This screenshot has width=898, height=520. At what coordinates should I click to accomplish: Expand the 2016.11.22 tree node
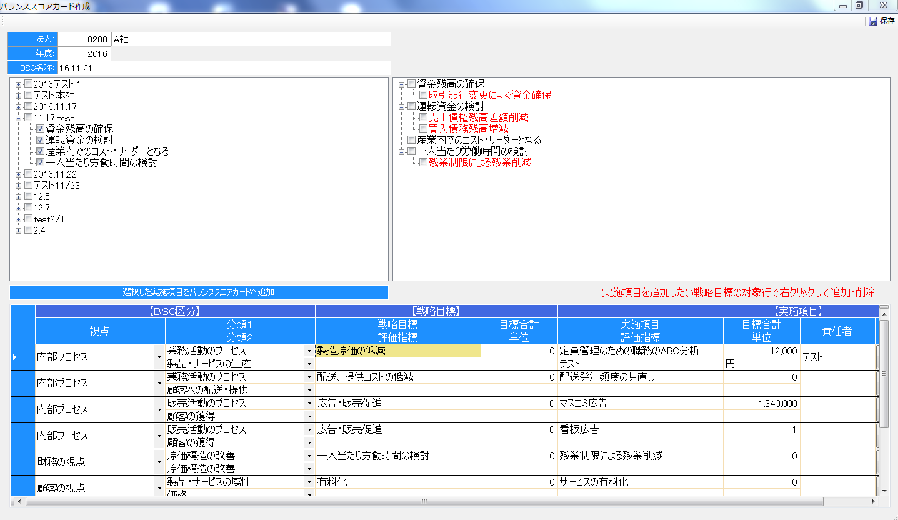(x=19, y=174)
